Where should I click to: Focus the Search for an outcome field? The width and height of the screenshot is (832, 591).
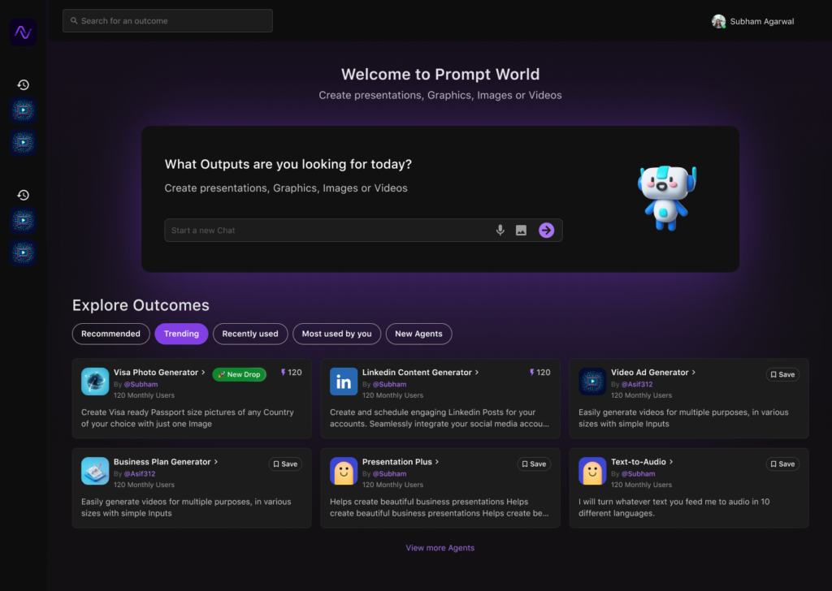coord(167,21)
